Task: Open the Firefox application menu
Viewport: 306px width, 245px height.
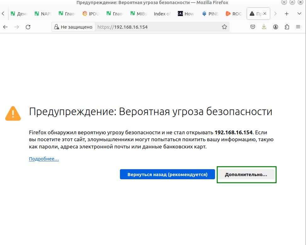Action: pyautogui.click(x=298, y=27)
